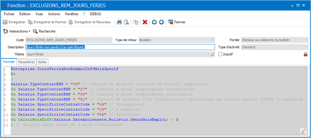311x138 pixels.
Task: Toggle the Inactif checkbox
Action: click(x=220, y=54)
